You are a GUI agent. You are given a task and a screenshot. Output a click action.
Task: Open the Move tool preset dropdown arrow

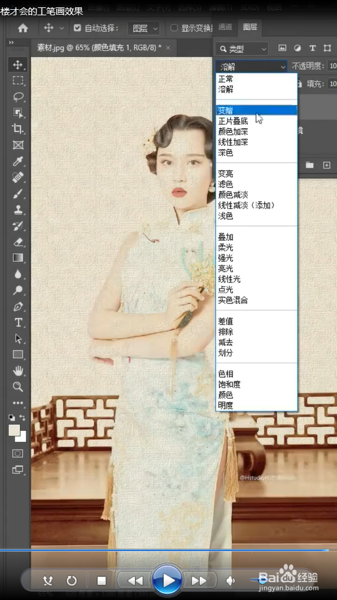point(62,28)
